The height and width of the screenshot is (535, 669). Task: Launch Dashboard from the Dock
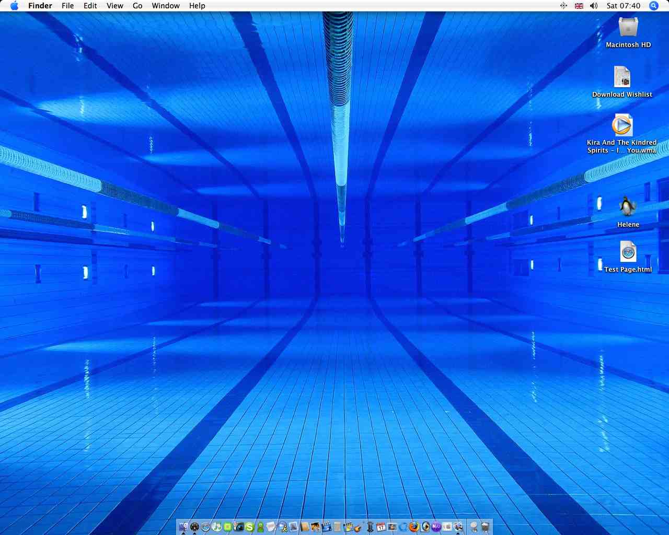click(194, 527)
